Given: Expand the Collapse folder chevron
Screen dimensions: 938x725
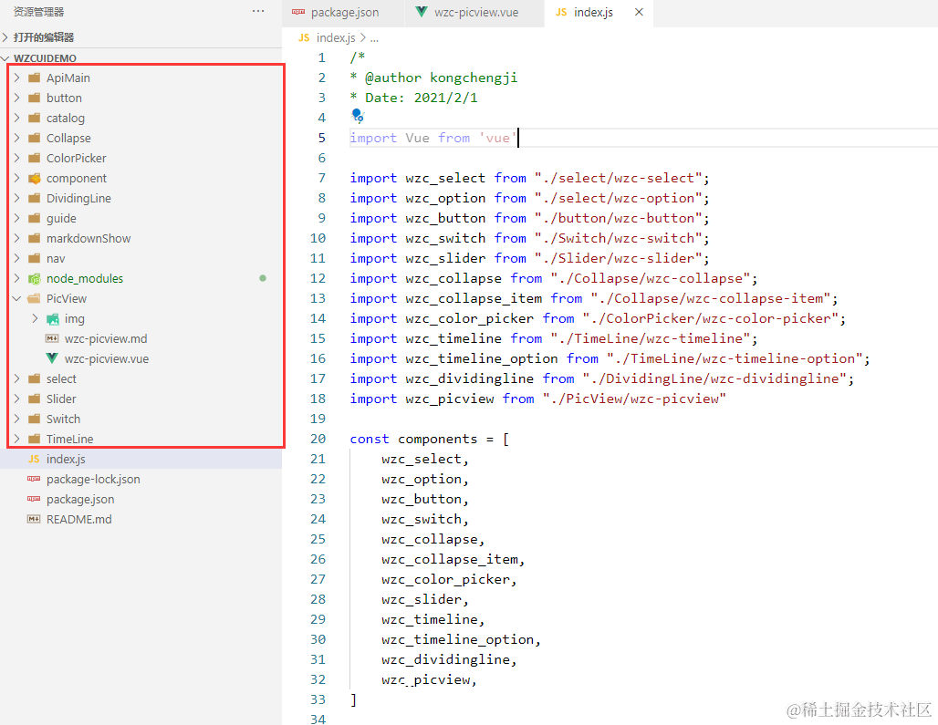Looking at the screenshot, I should 16,138.
